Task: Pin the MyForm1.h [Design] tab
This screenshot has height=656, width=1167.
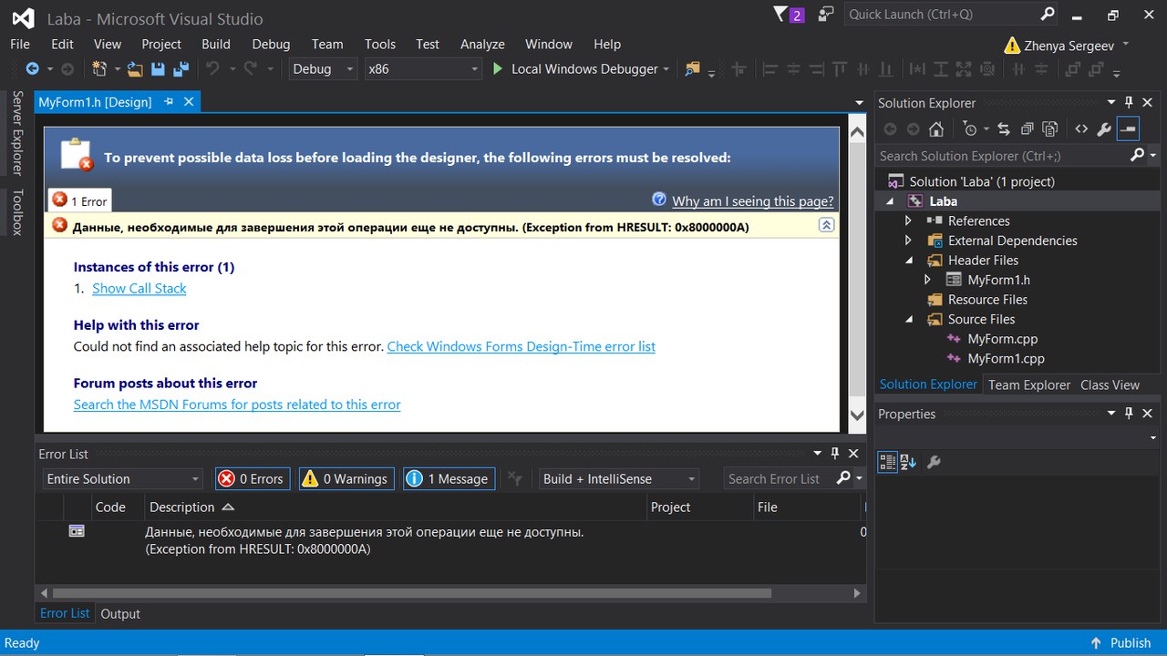Action: [169, 102]
